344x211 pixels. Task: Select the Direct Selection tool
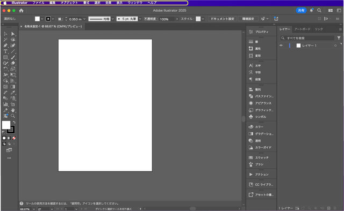point(13,34)
